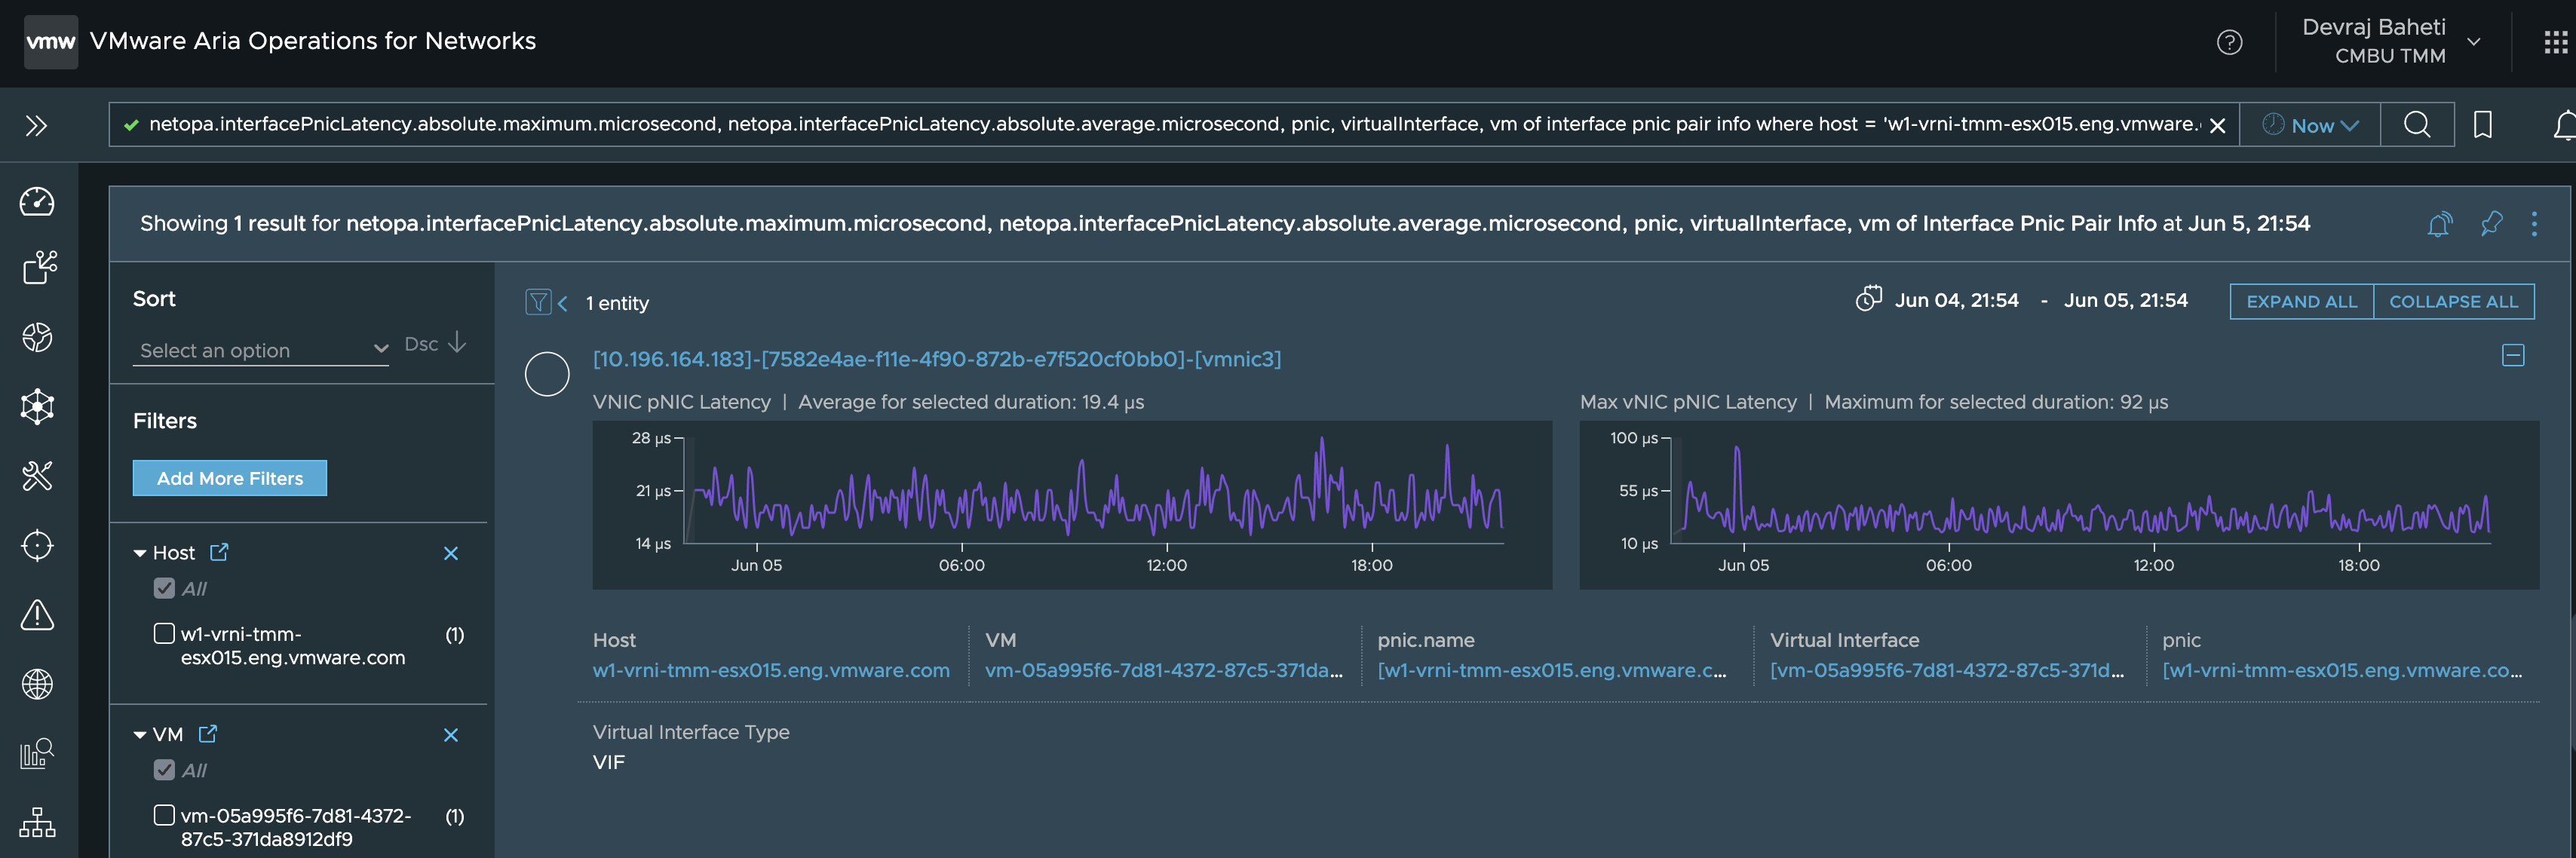Click the Max vNIC pNIC Latency chart
The width and height of the screenshot is (2576, 858).
coord(2059,505)
